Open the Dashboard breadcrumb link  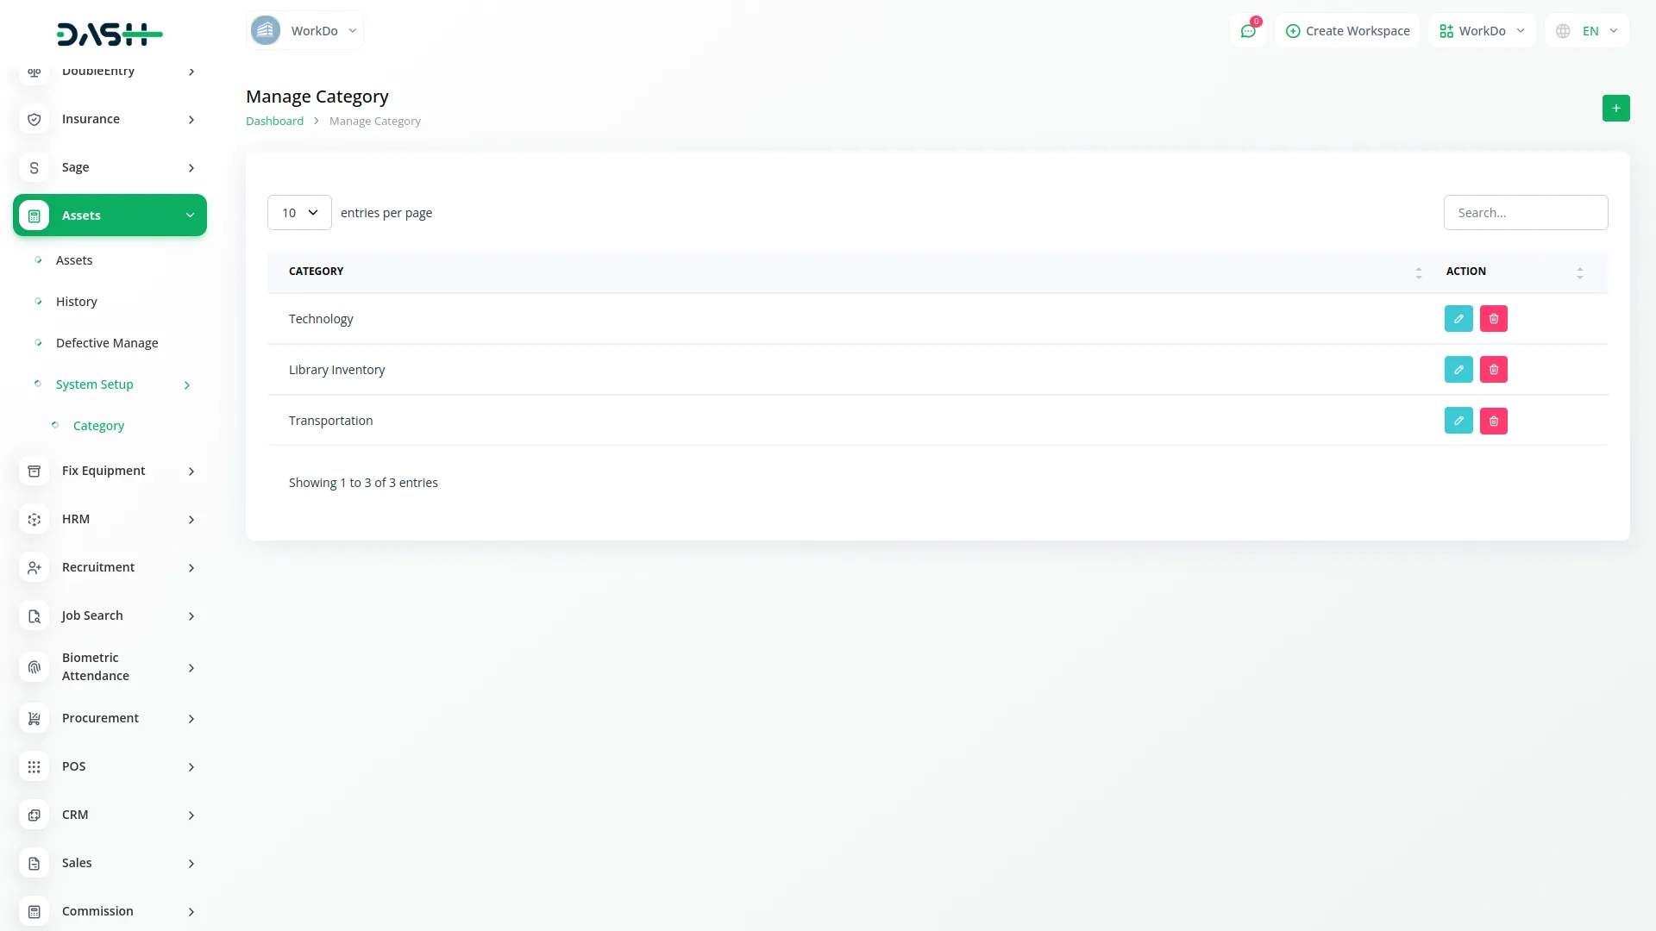pos(273,121)
